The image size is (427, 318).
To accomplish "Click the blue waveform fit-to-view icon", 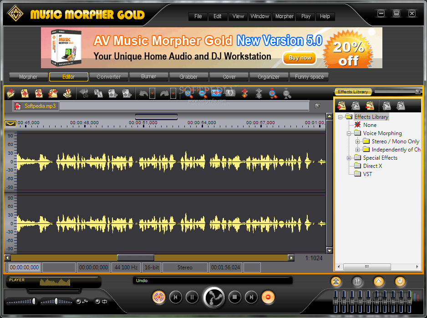I will 216,93.
